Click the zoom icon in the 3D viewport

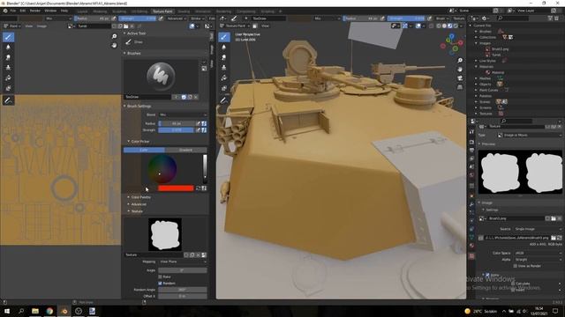click(x=460, y=61)
